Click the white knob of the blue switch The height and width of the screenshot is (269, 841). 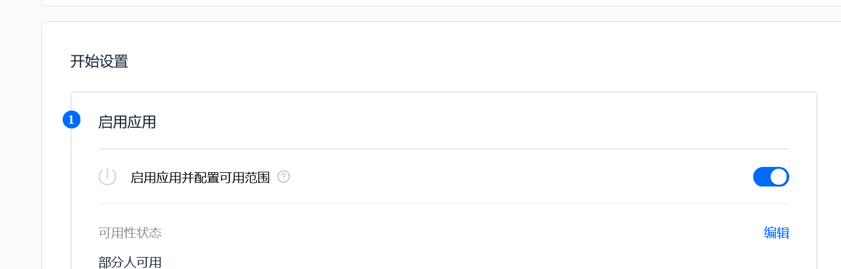click(x=779, y=177)
